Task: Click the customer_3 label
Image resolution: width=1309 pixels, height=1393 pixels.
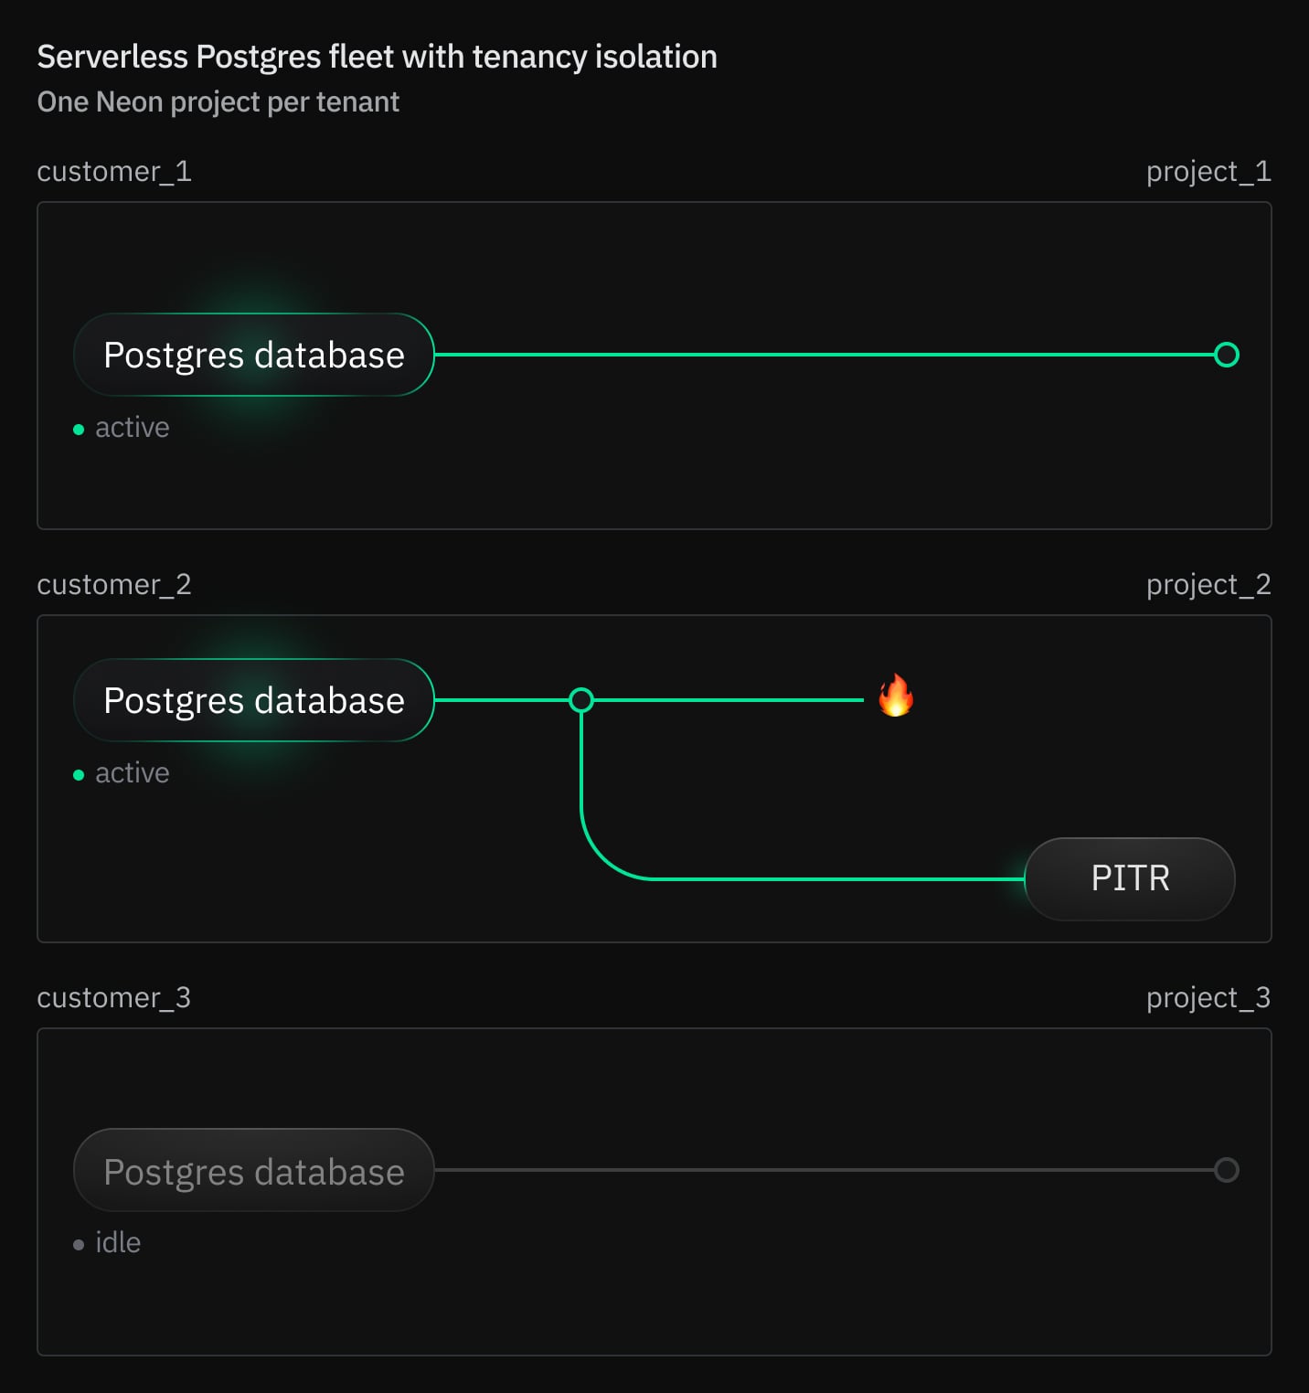Action: pyautogui.click(x=114, y=998)
